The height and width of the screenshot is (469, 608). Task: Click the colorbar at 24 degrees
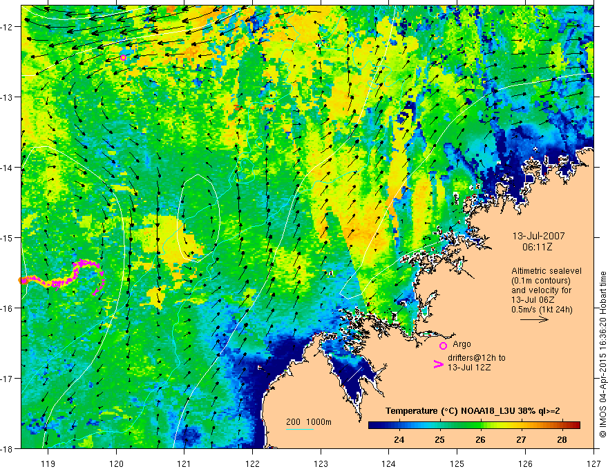click(x=399, y=426)
